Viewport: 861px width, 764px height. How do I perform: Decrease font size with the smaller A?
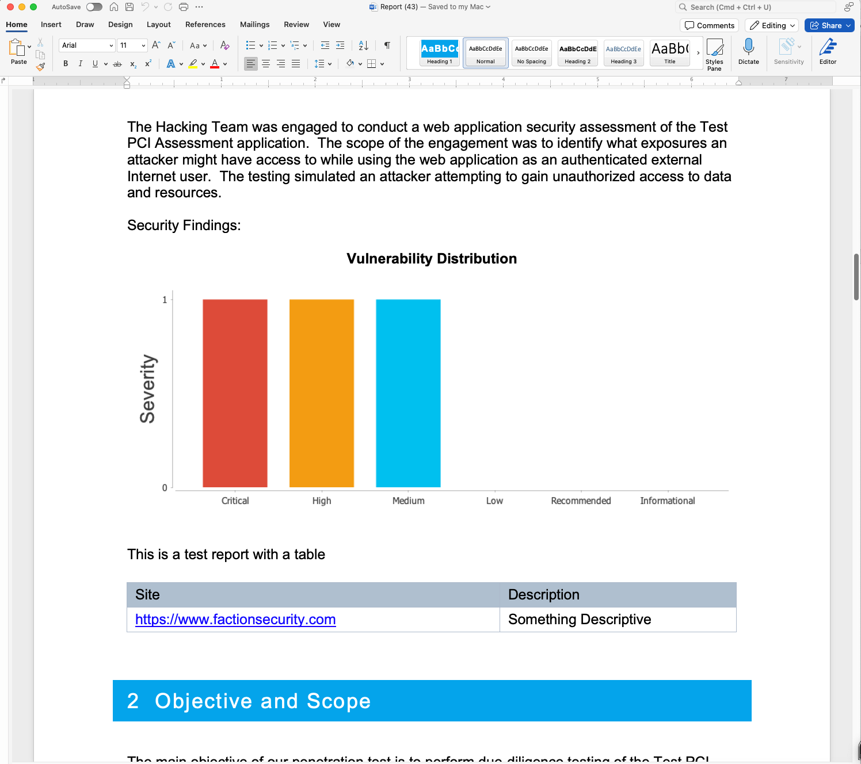172,45
